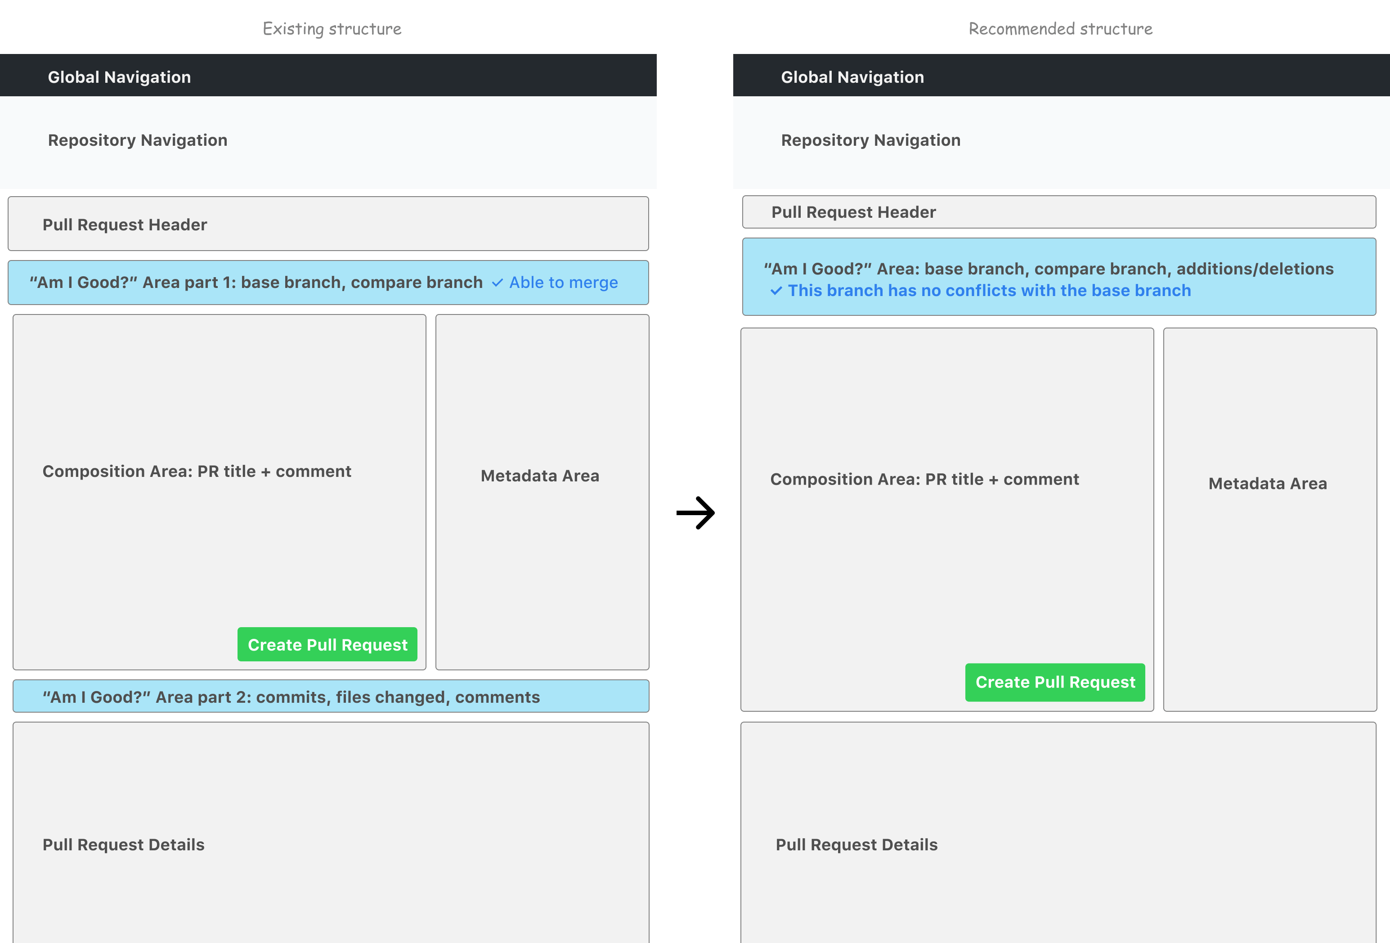Click Pull Request Details panel in recommended structure

pos(1058,832)
